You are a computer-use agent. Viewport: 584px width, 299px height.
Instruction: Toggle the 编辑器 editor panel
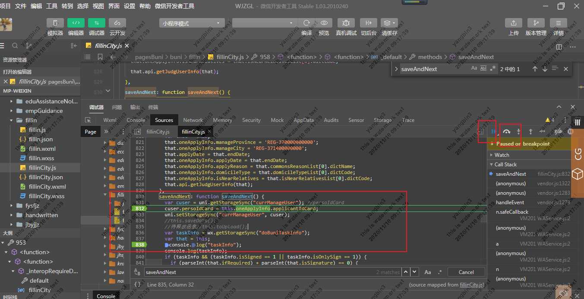point(76,23)
